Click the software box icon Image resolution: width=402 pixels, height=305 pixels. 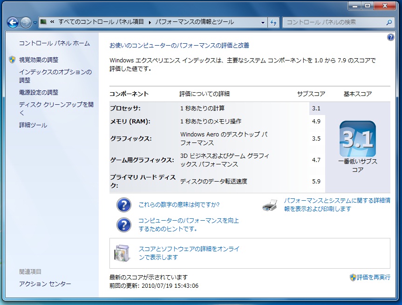(122, 253)
